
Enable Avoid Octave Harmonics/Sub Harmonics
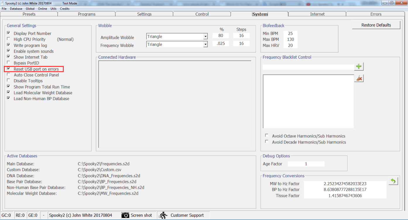point(266,136)
